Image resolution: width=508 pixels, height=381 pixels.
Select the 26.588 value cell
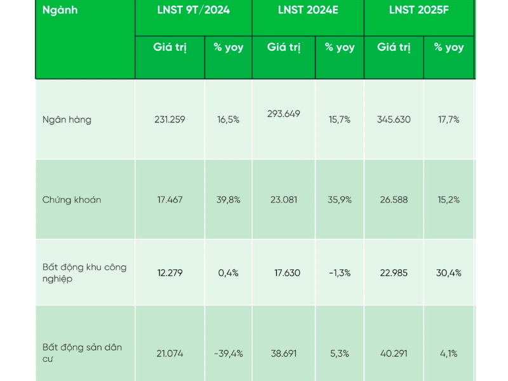pos(394,199)
